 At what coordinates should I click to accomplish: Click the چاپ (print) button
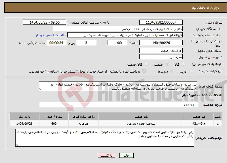click(x=126, y=155)
